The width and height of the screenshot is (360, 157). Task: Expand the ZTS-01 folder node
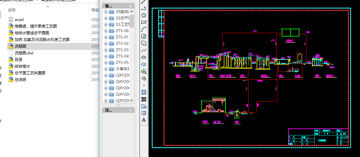pyautogui.click(x=106, y=37)
